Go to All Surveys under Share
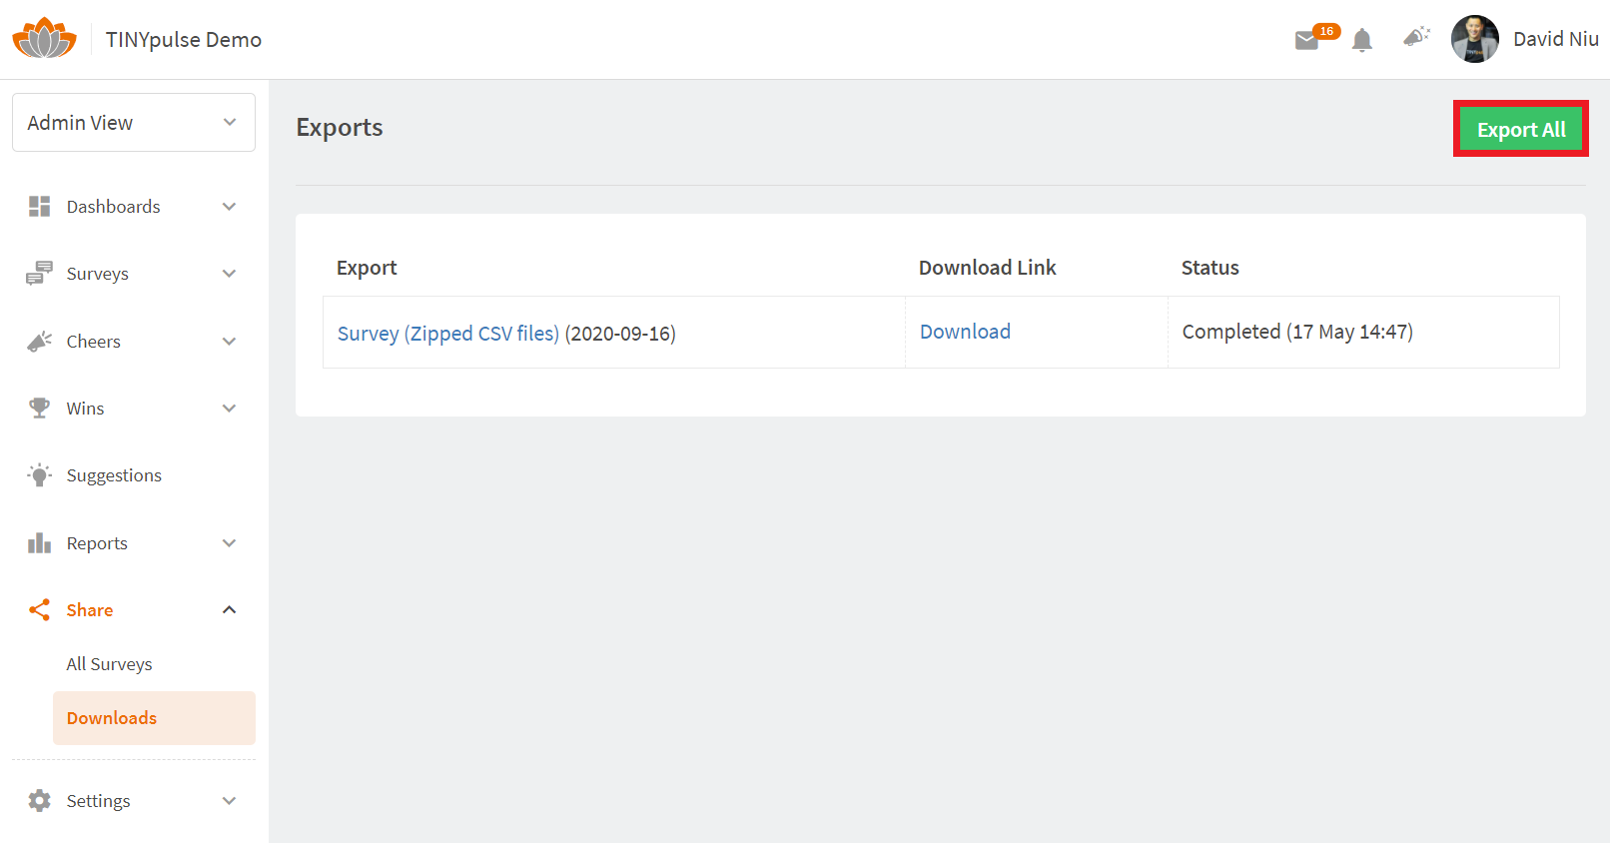This screenshot has height=843, width=1610. pos(110,664)
